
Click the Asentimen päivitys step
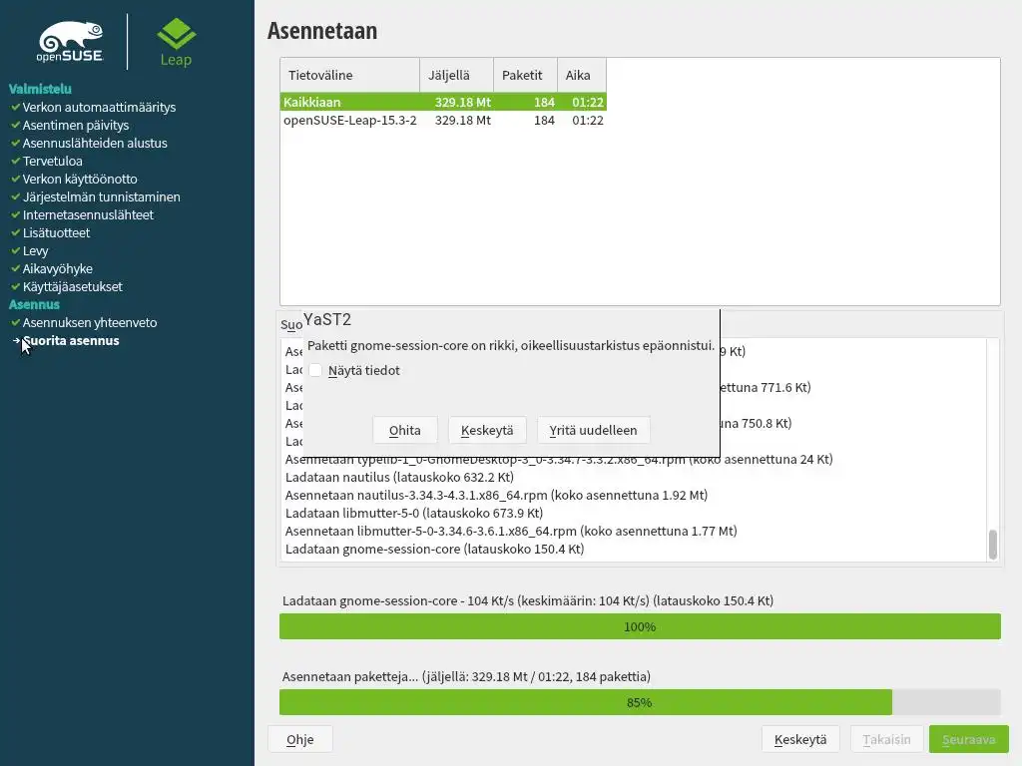point(76,125)
